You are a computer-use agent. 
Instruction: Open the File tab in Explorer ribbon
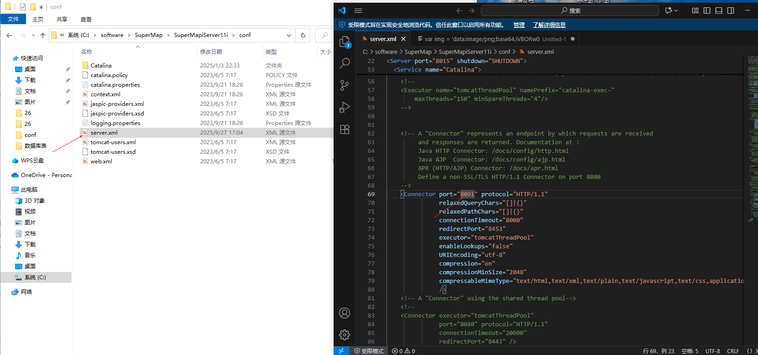coord(13,19)
